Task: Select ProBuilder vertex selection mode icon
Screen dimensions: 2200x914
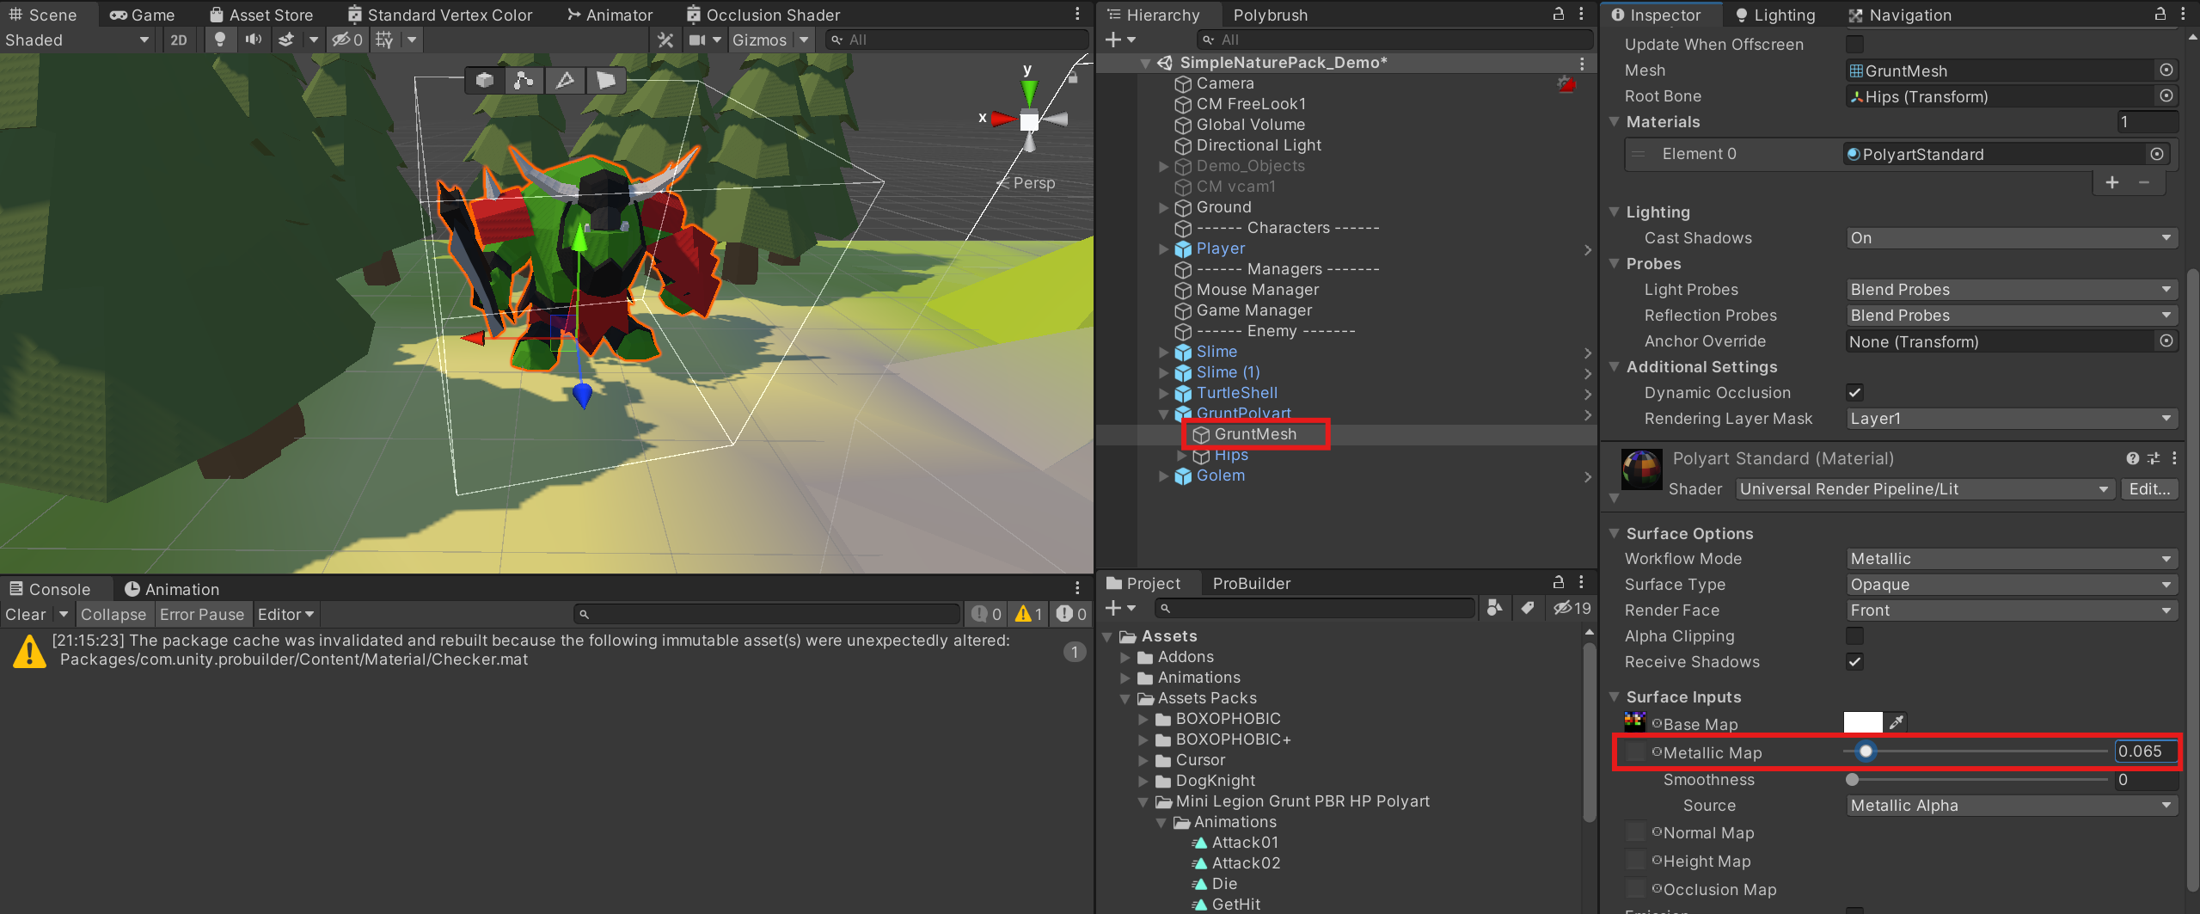Action: (x=524, y=80)
